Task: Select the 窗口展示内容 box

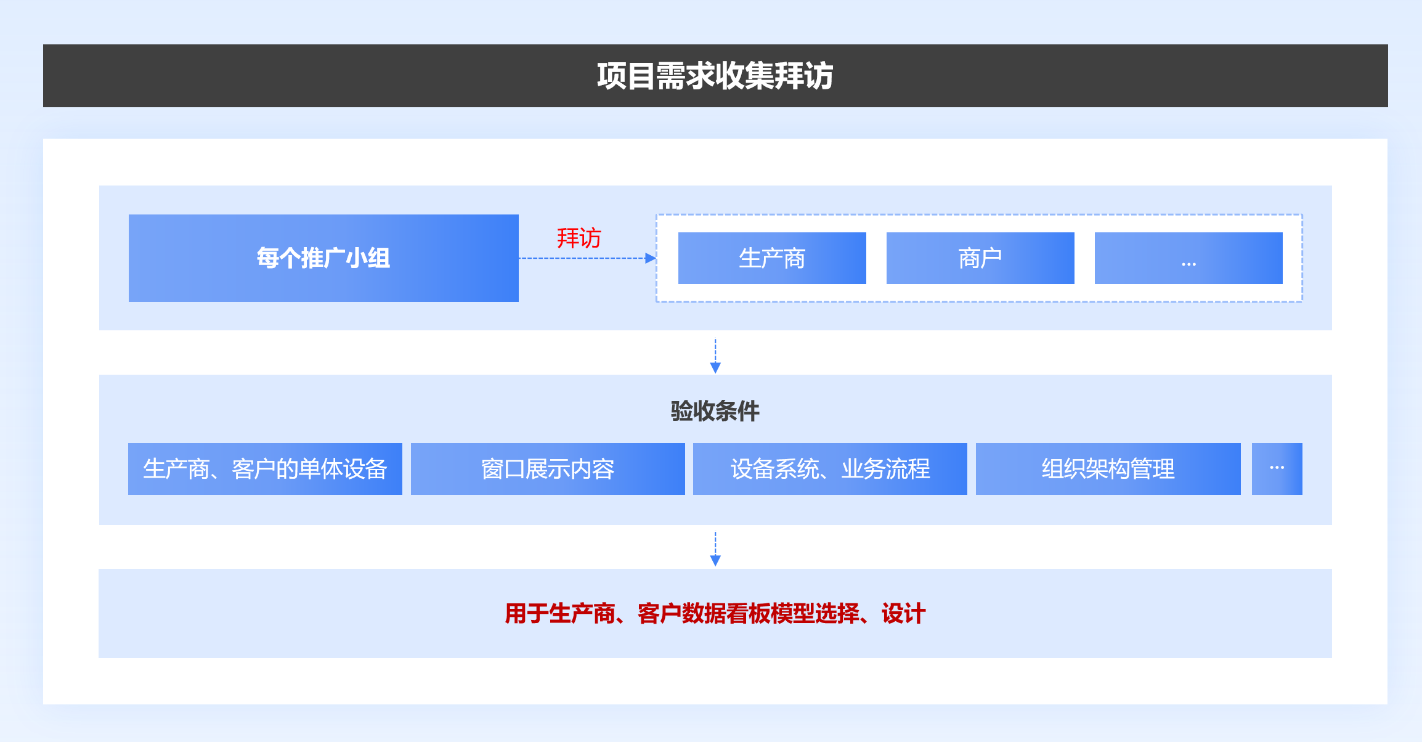Action: tap(548, 469)
